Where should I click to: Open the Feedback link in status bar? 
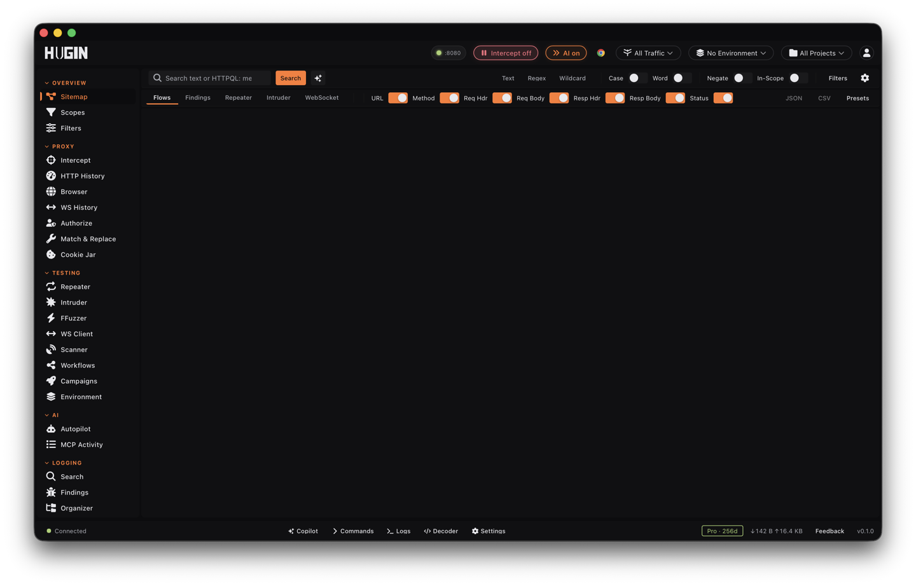829,531
